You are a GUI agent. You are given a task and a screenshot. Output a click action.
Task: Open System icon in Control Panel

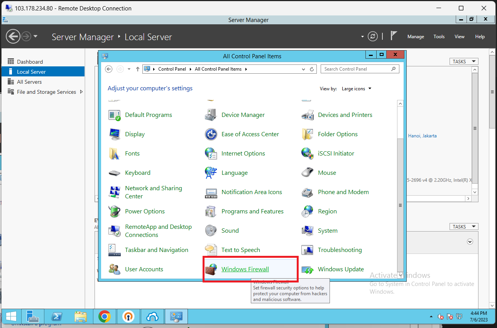point(308,231)
